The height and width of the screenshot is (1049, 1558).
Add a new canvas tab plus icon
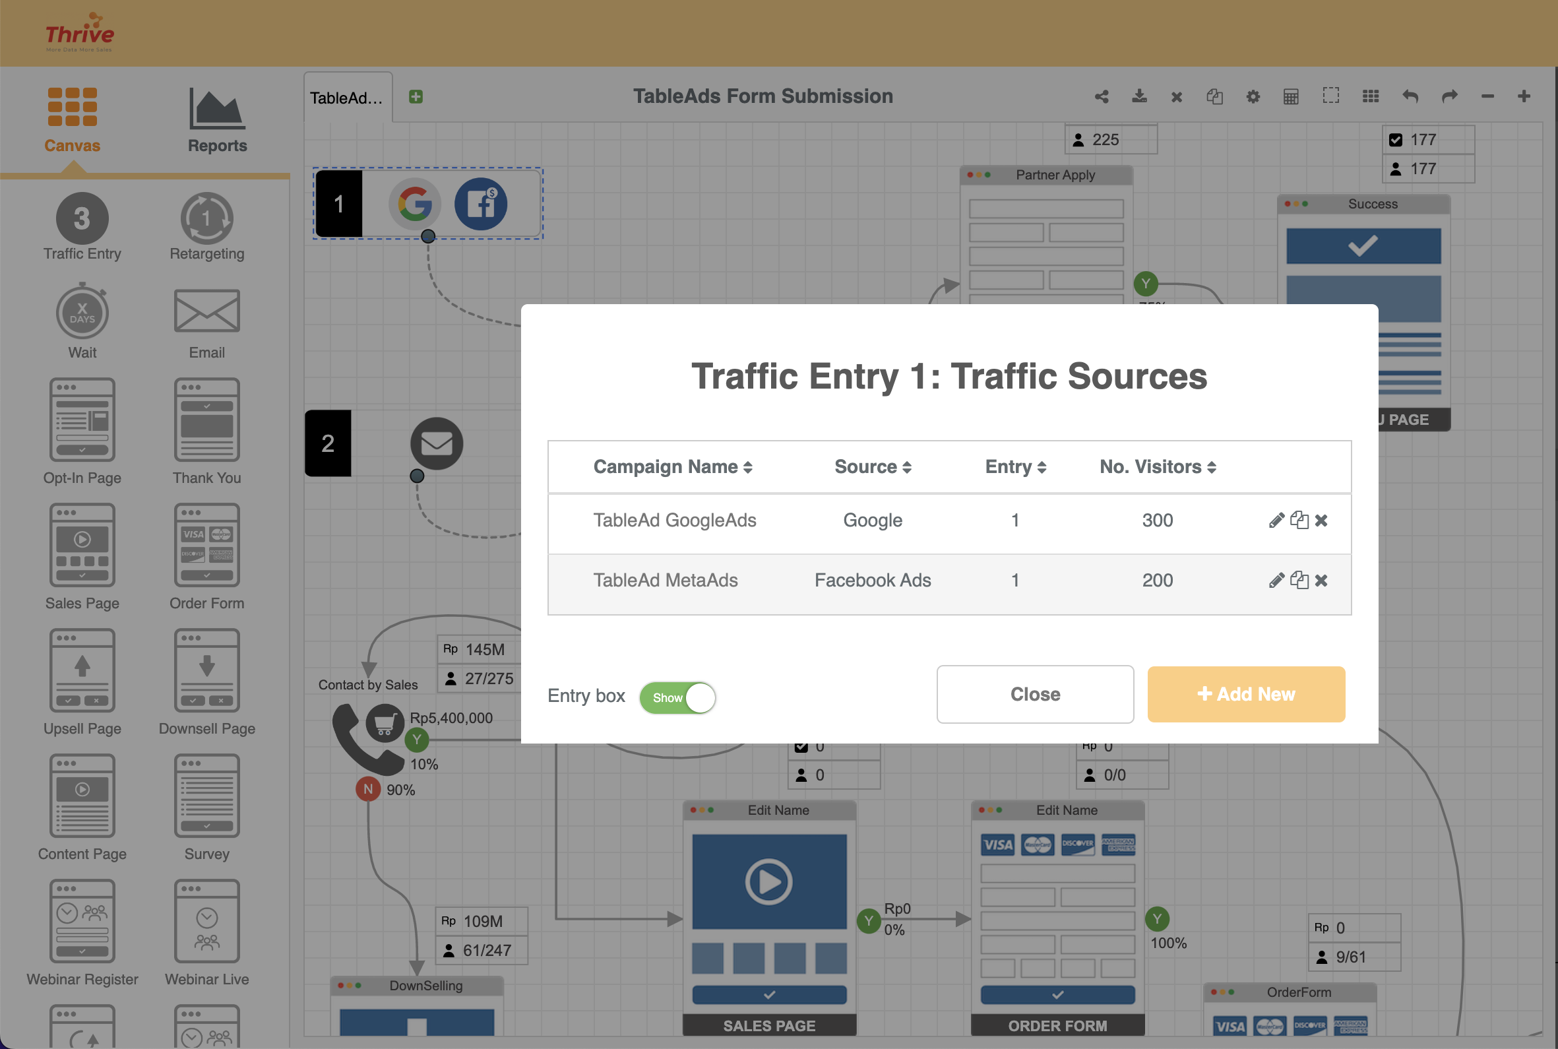pos(416,97)
